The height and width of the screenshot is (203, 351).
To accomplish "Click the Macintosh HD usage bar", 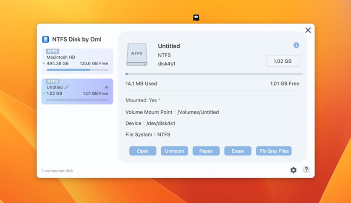I will pos(77,70).
